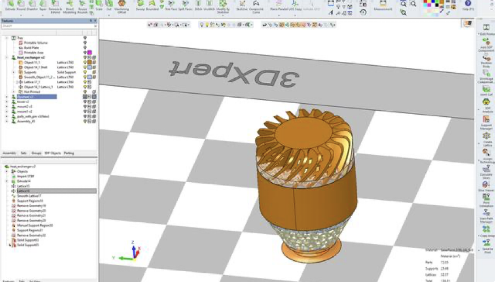Select Import STEP feature

[x=26, y=177]
